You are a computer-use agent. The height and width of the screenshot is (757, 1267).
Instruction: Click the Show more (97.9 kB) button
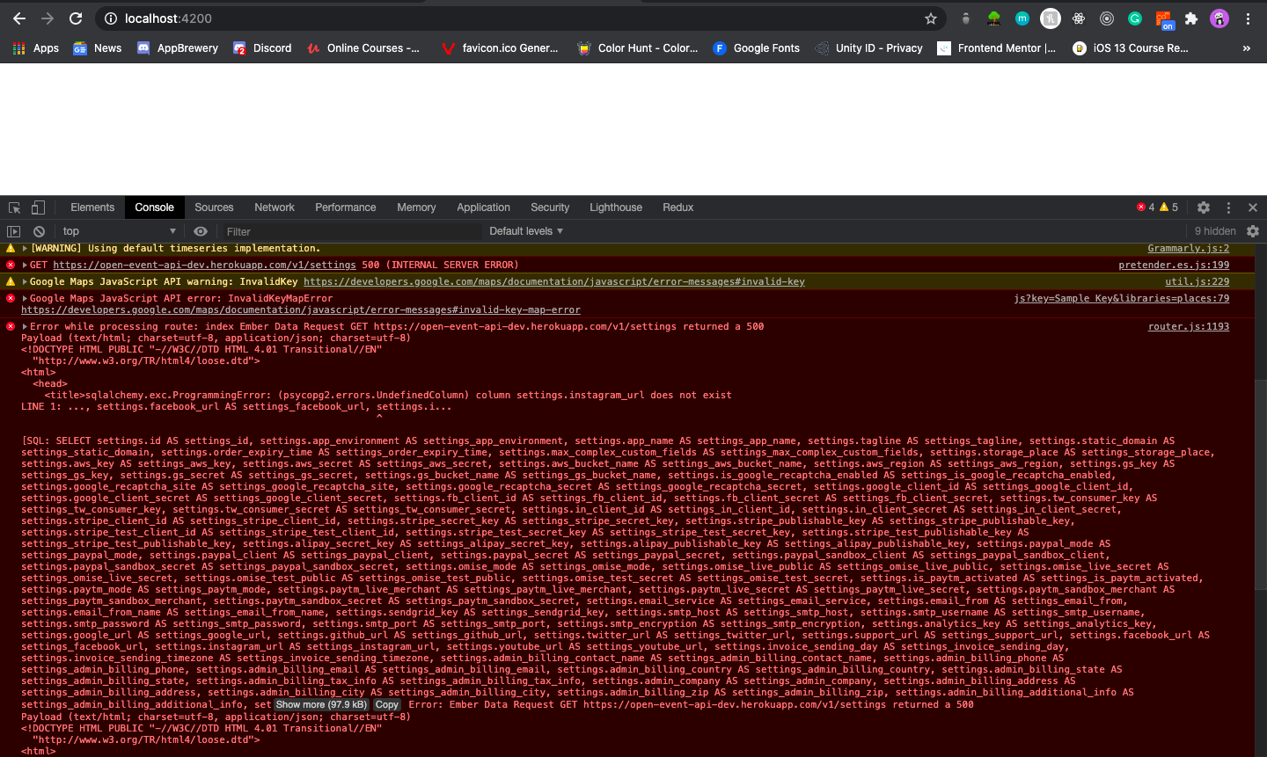pyautogui.click(x=321, y=705)
